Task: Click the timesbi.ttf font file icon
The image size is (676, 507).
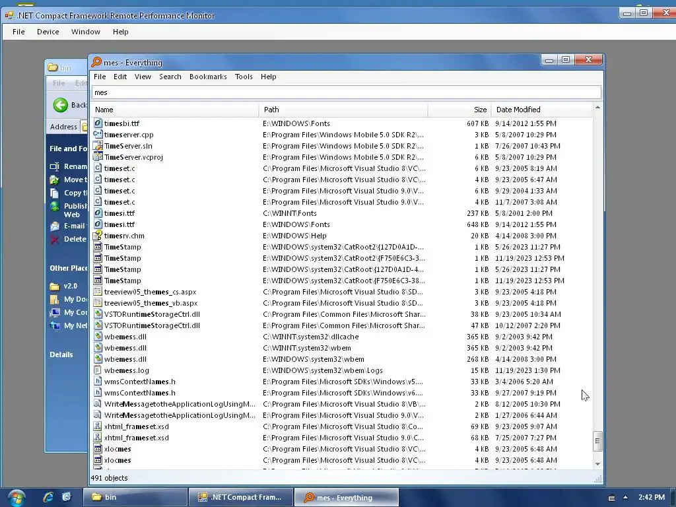Action: 98,123
